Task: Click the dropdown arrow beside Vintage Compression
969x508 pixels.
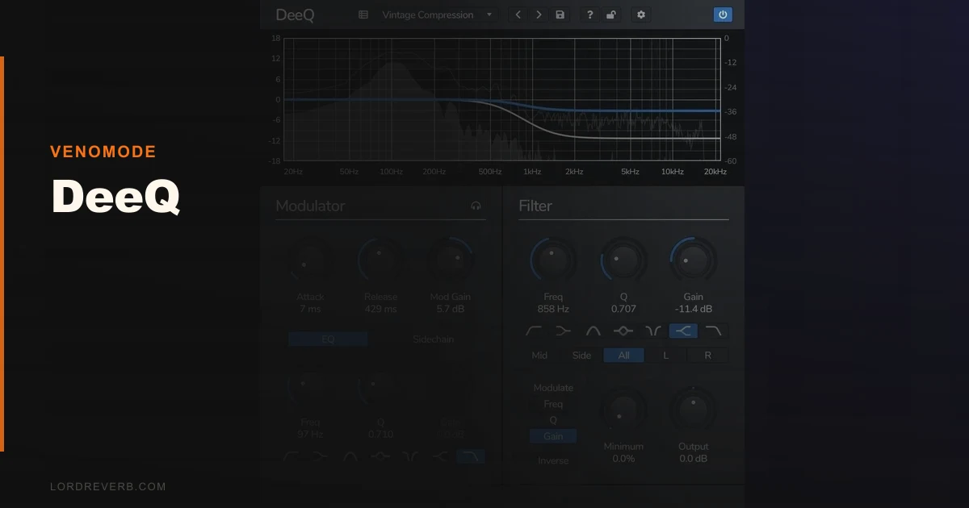Action: [489, 15]
